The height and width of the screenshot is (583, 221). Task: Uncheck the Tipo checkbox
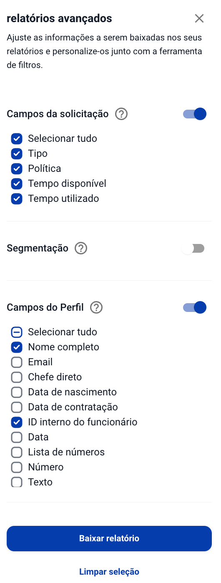pyautogui.click(x=17, y=154)
